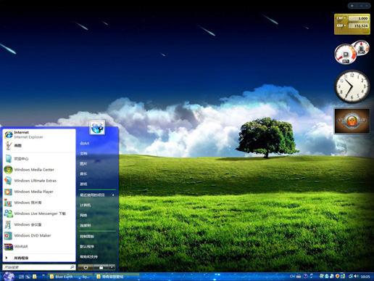
Task: Click the shield security tray icon
Action: tap(337, 276)
